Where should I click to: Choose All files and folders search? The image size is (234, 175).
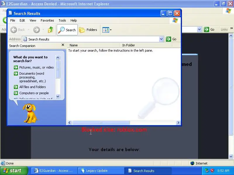pos(32,87)
